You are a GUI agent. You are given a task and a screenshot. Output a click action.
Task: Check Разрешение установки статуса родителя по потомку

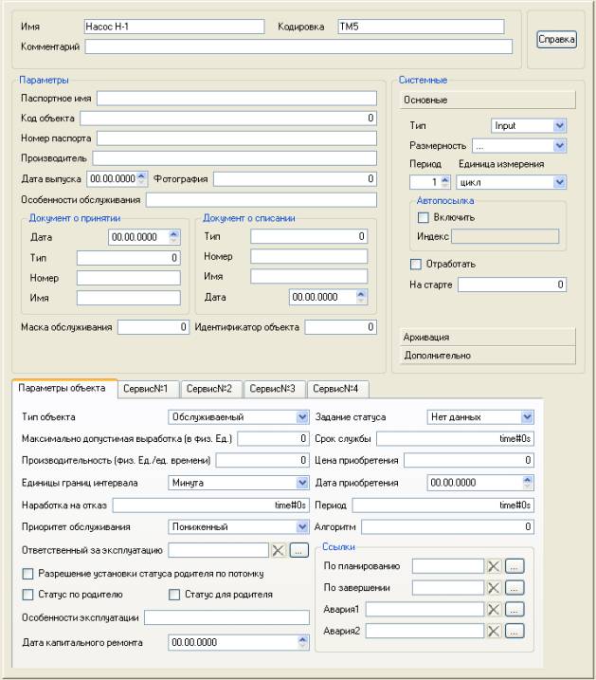27,574
